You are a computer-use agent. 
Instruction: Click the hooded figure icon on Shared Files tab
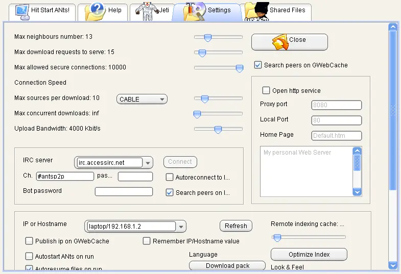point(257,12)
